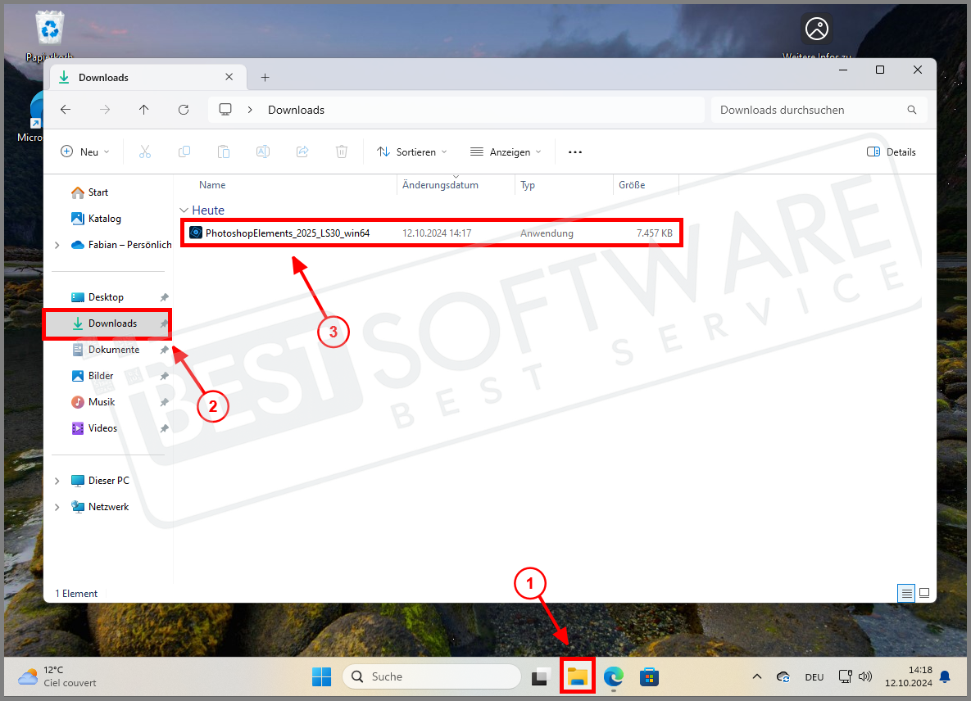This screenshot has height=701, width=971.
Task: Sort by Typ column header
Action: tap(528, 185)
